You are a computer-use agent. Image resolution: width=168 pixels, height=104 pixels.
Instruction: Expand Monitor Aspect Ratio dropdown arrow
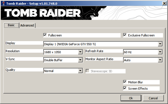click(160, 60)
